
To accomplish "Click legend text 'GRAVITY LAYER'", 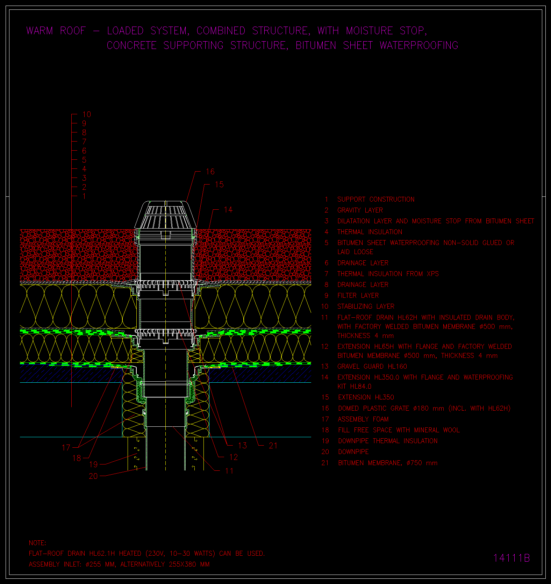I will click(360, 210).
